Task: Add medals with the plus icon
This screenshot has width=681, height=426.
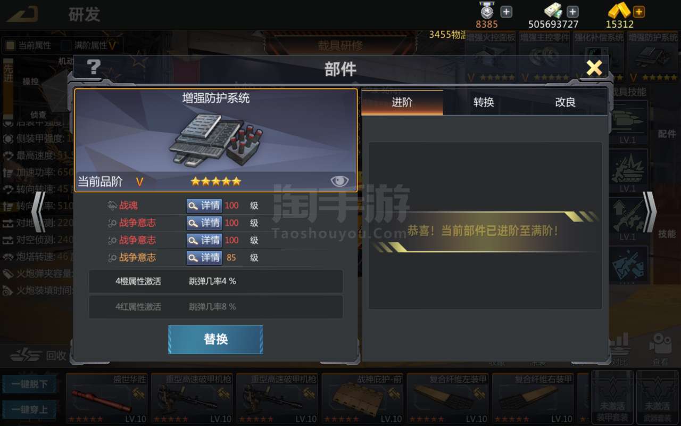Action: pyautogui.click(x=506, y=11)
